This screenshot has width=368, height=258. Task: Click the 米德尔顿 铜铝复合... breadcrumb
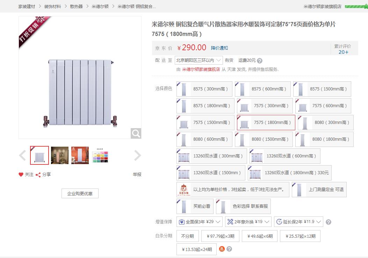coord(137,7)
